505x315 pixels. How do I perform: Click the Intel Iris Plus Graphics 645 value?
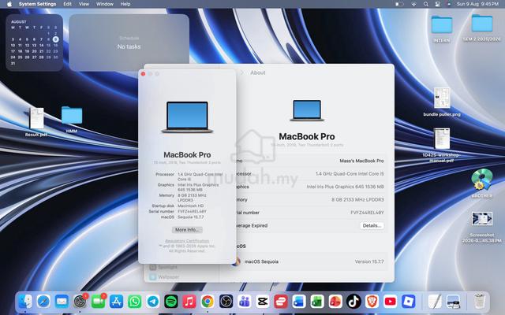pos(345,187)
